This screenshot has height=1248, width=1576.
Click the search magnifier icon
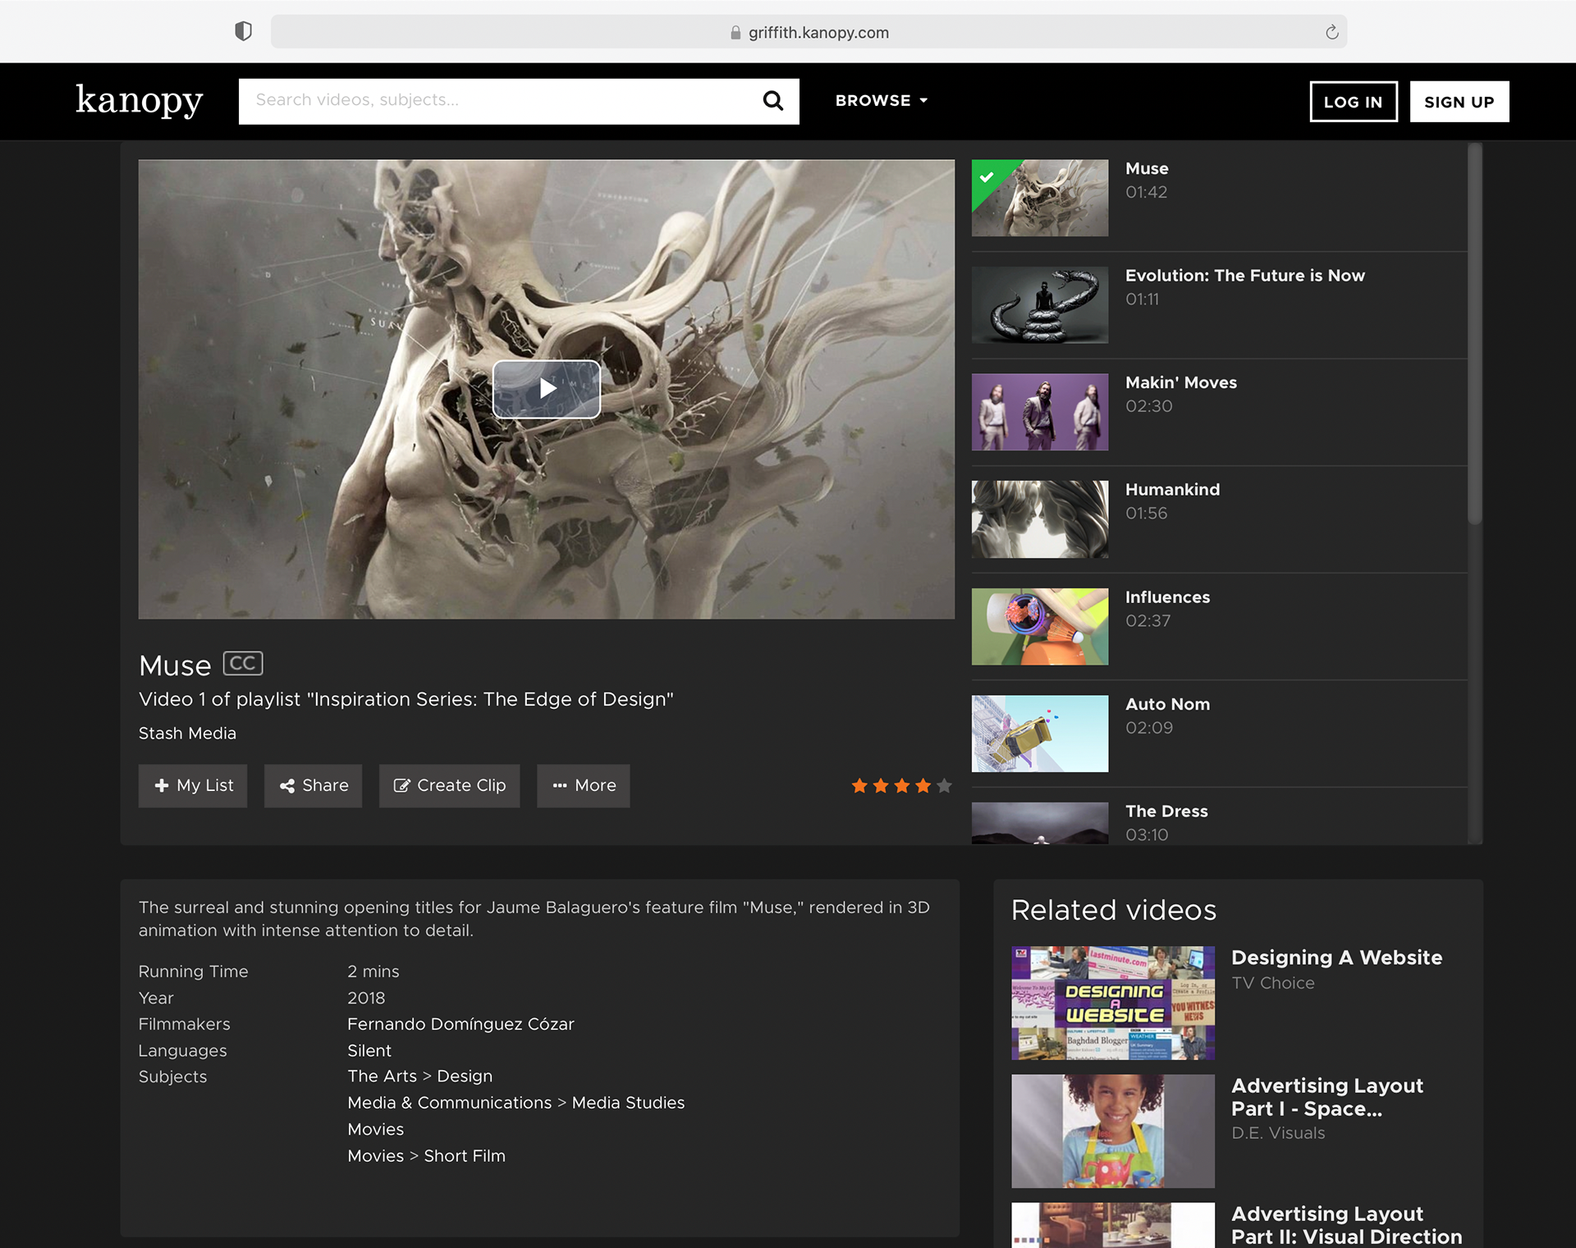tap(772, 101)
